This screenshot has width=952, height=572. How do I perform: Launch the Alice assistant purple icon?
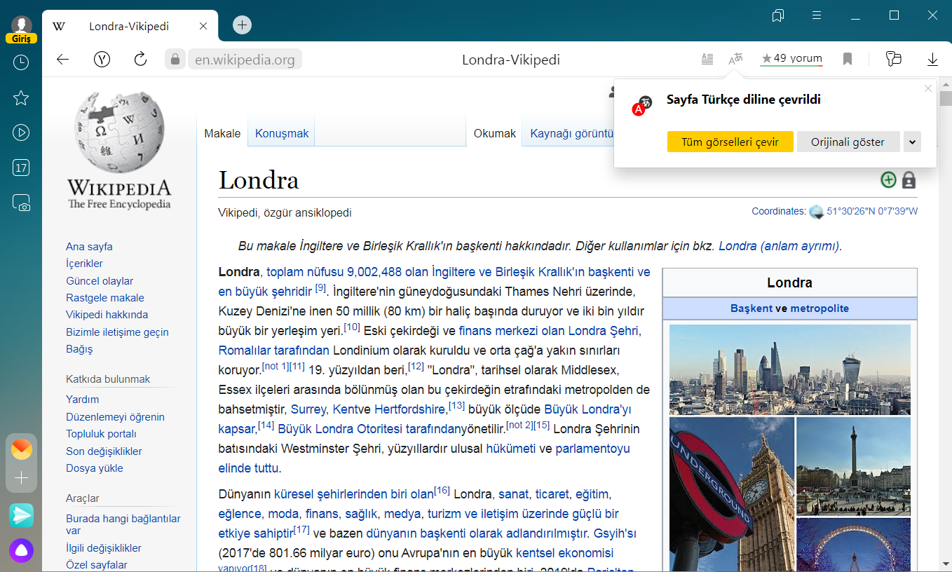(x=21, y=550)
